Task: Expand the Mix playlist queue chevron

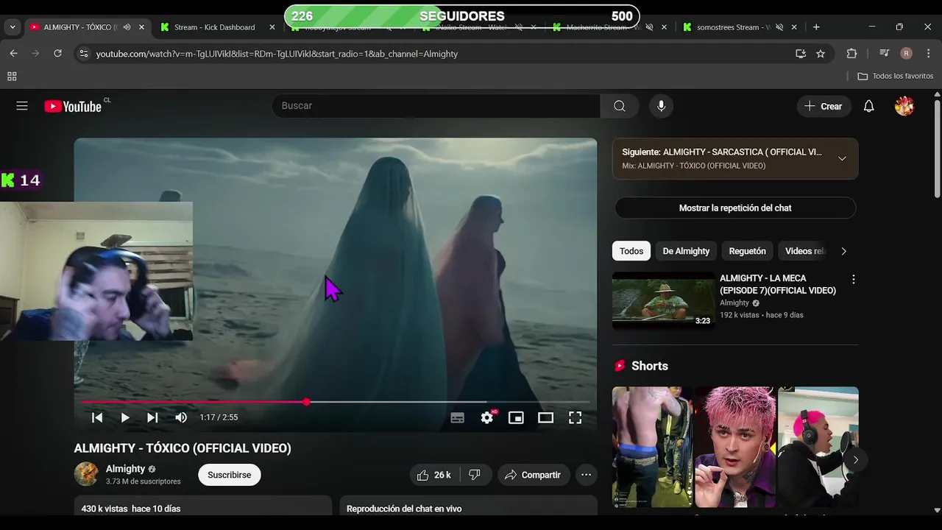Action: pos(842,158)
